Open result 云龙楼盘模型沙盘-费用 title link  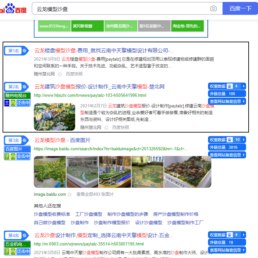pyautogui.click(x=104, y=51)
